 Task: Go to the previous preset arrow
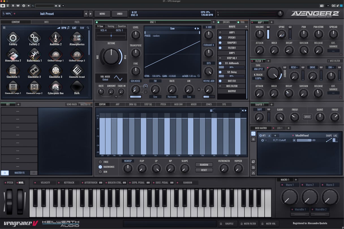coord(86,14)
